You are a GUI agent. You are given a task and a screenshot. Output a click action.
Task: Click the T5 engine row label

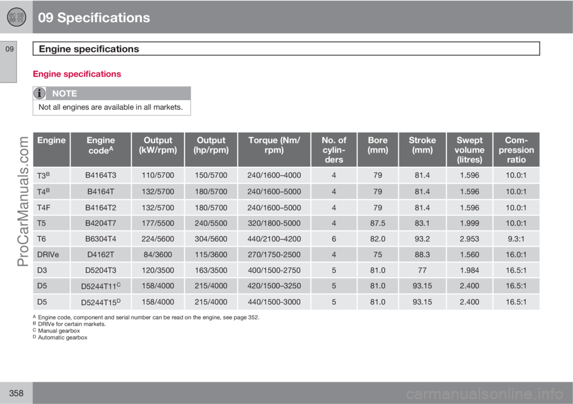point(41,223)
